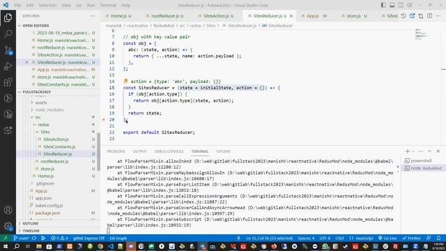
Task: Click main branch in status bar
Action: pos(22,238)
